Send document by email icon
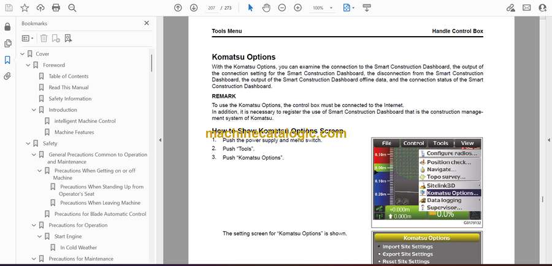The image size is (552, 266). coord(527,8)
